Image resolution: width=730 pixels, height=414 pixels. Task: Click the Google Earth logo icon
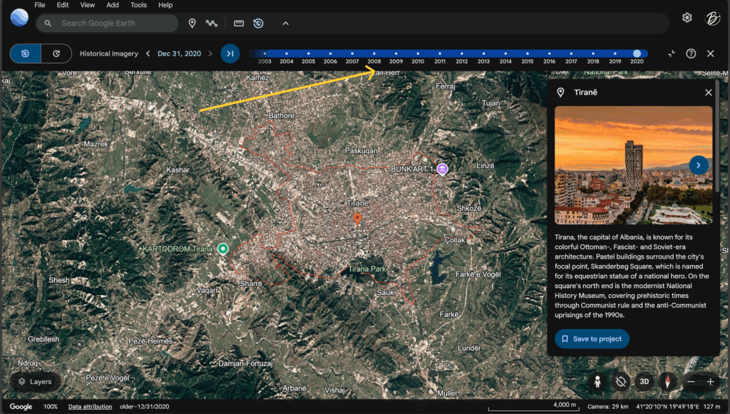tap(19, 18)
